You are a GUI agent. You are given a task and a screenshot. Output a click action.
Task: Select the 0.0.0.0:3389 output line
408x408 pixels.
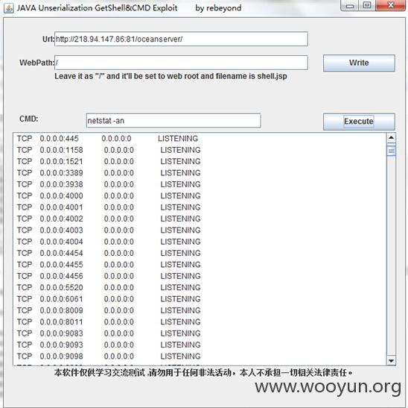(x=109, y=173)
